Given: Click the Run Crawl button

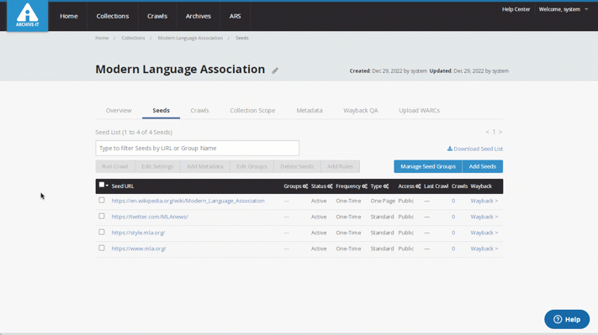Looking at the screenshot, I should coord(114,166).
